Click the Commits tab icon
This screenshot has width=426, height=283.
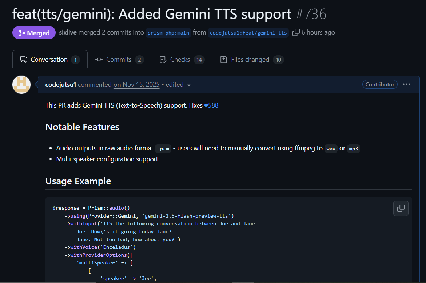99,60
